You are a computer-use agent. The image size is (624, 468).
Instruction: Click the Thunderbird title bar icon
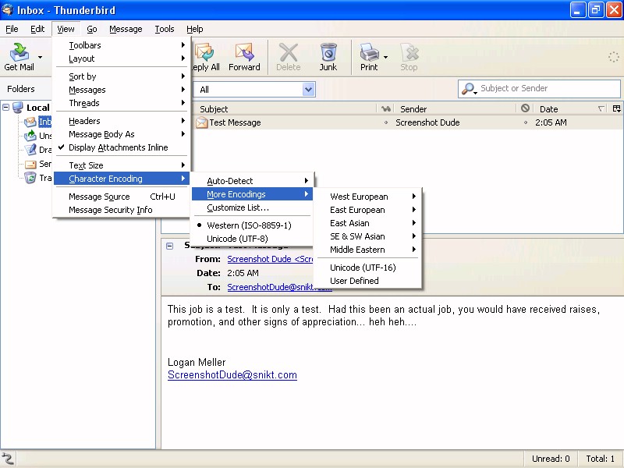(x=8, y=9)
